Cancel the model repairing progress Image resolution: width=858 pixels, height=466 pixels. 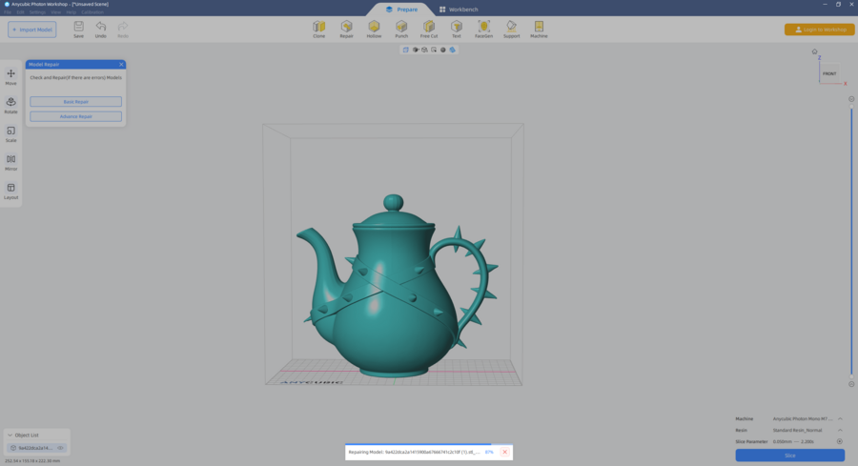(504, 452)
